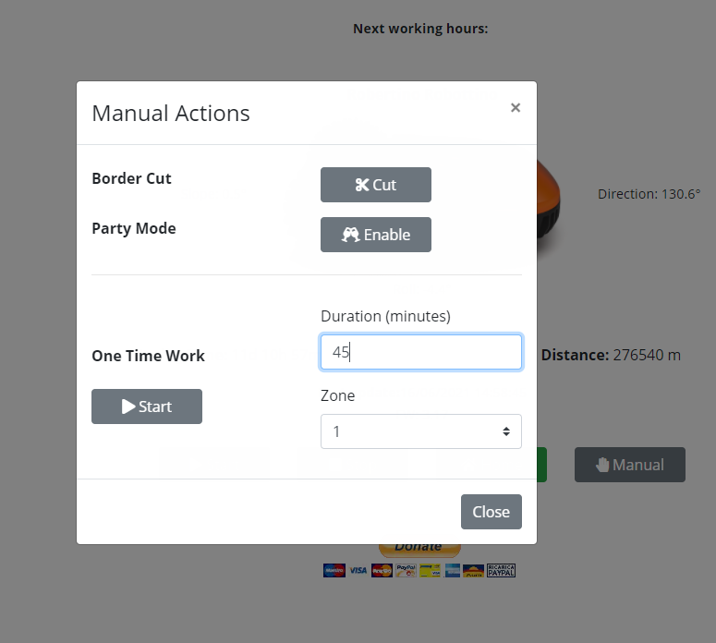Image resolution: width=716 pixels, height=643 pixels.
Task: Start the One Time Work
Action: click(147, 406)
